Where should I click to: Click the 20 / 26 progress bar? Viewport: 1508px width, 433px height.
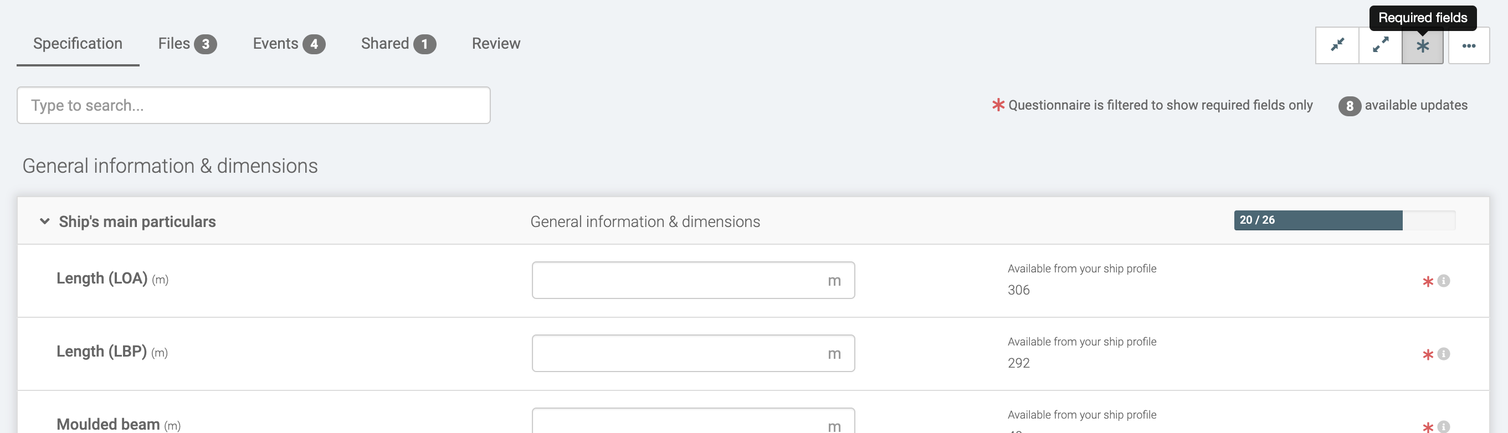click(x=1344, y=220)
